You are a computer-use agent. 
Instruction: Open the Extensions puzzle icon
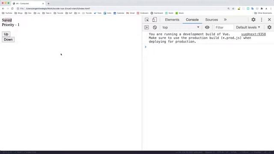tap(262, 9)
